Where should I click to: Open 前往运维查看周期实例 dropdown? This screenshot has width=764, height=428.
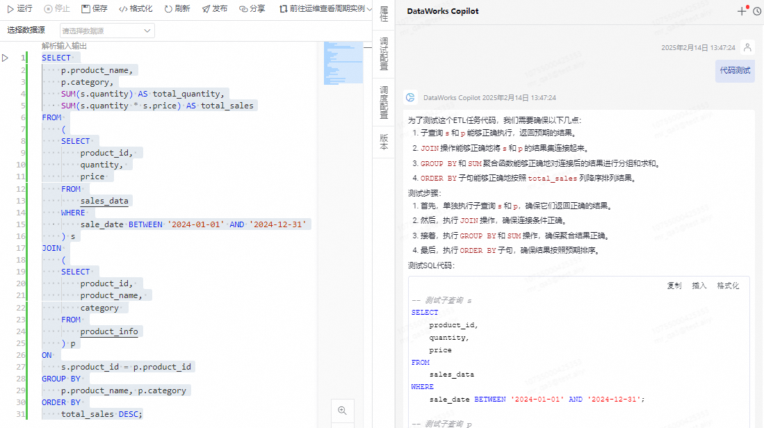325,9
